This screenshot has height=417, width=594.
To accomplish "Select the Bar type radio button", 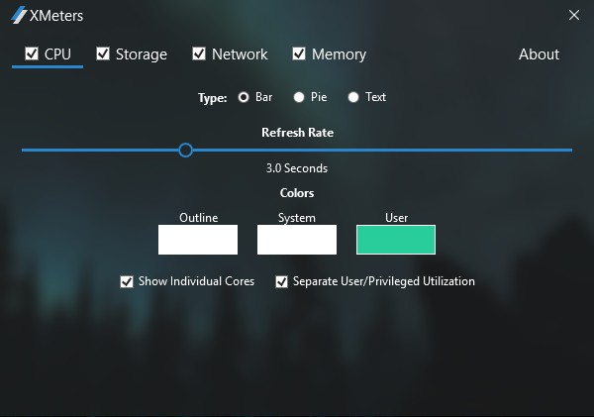I will 244,97.
